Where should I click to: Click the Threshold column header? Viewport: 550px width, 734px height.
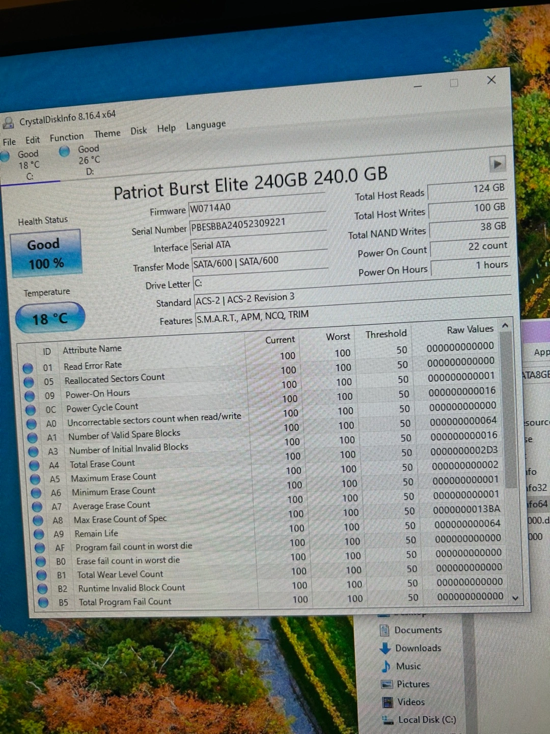click(x=386, y=334)
